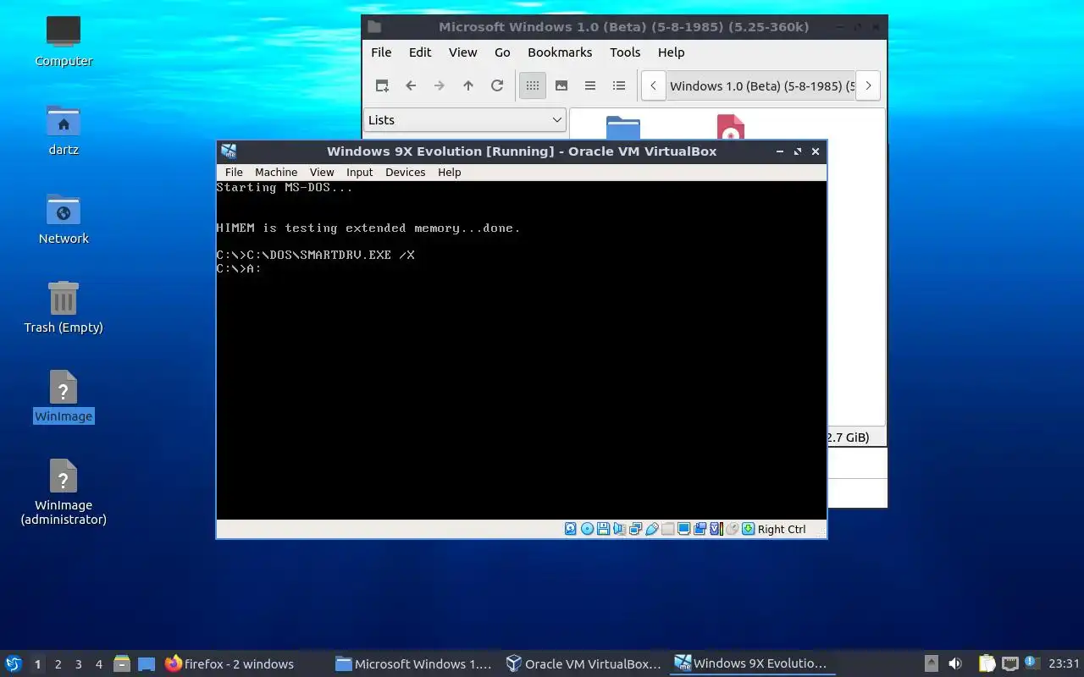The height and width of the screenshot is (677, 1084).
Task: Open the Help menu in VirtualBox window
Action: coord(450,172)
